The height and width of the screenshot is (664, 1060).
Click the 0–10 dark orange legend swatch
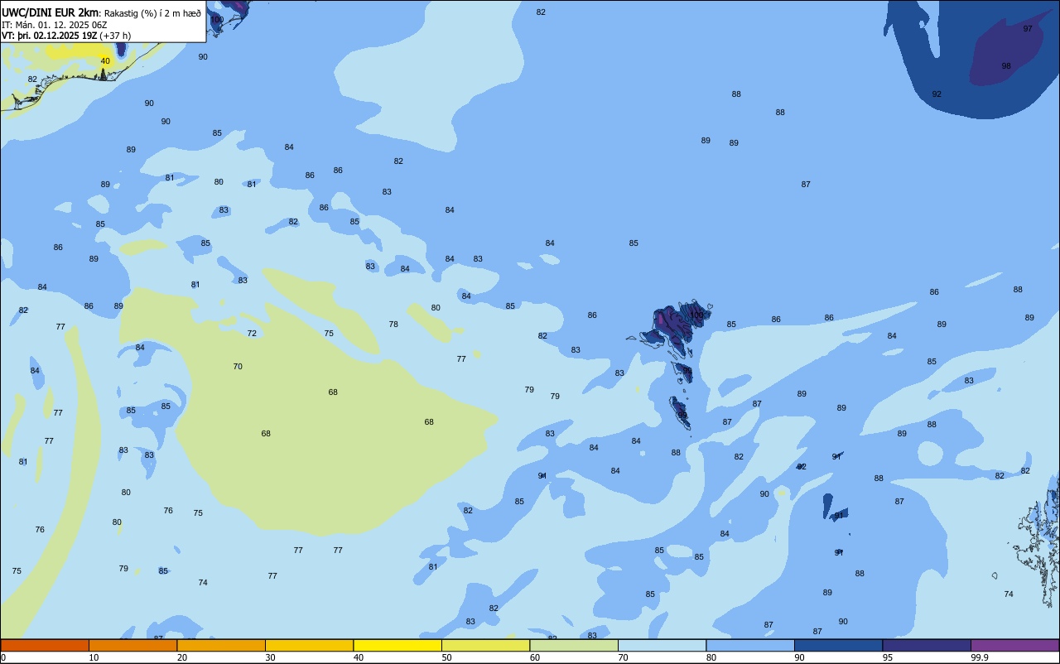[x=45, y=645]
